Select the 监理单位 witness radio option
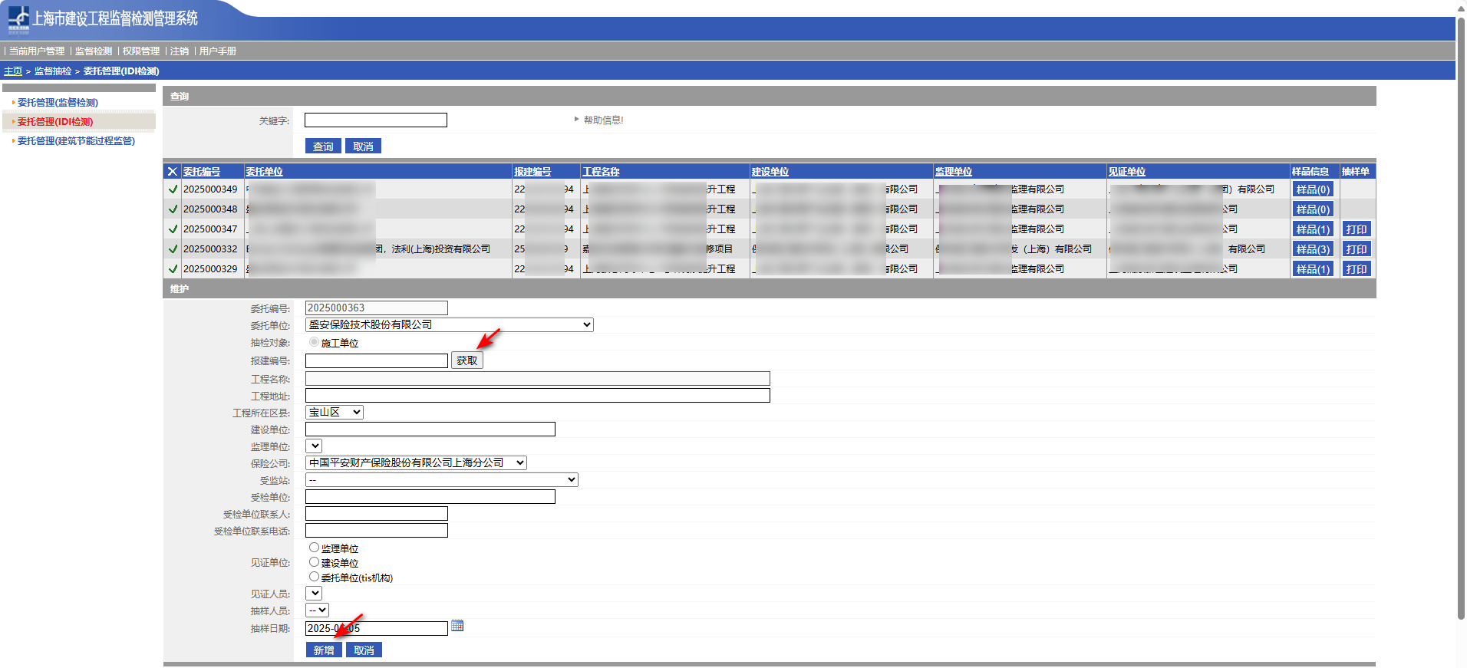Viewport: 1467px width, 668px height. pos(315,548)
